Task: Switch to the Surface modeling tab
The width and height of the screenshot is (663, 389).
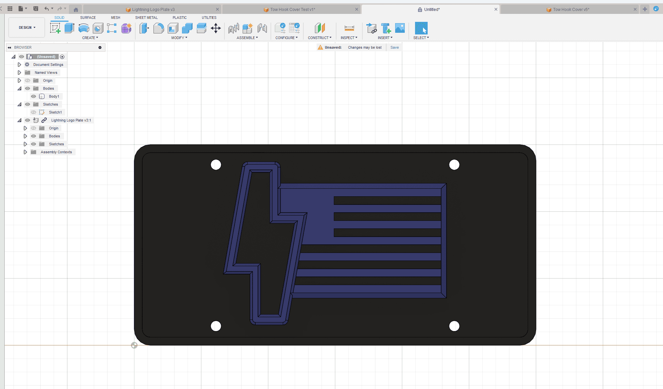Action: tap(88, 18)
